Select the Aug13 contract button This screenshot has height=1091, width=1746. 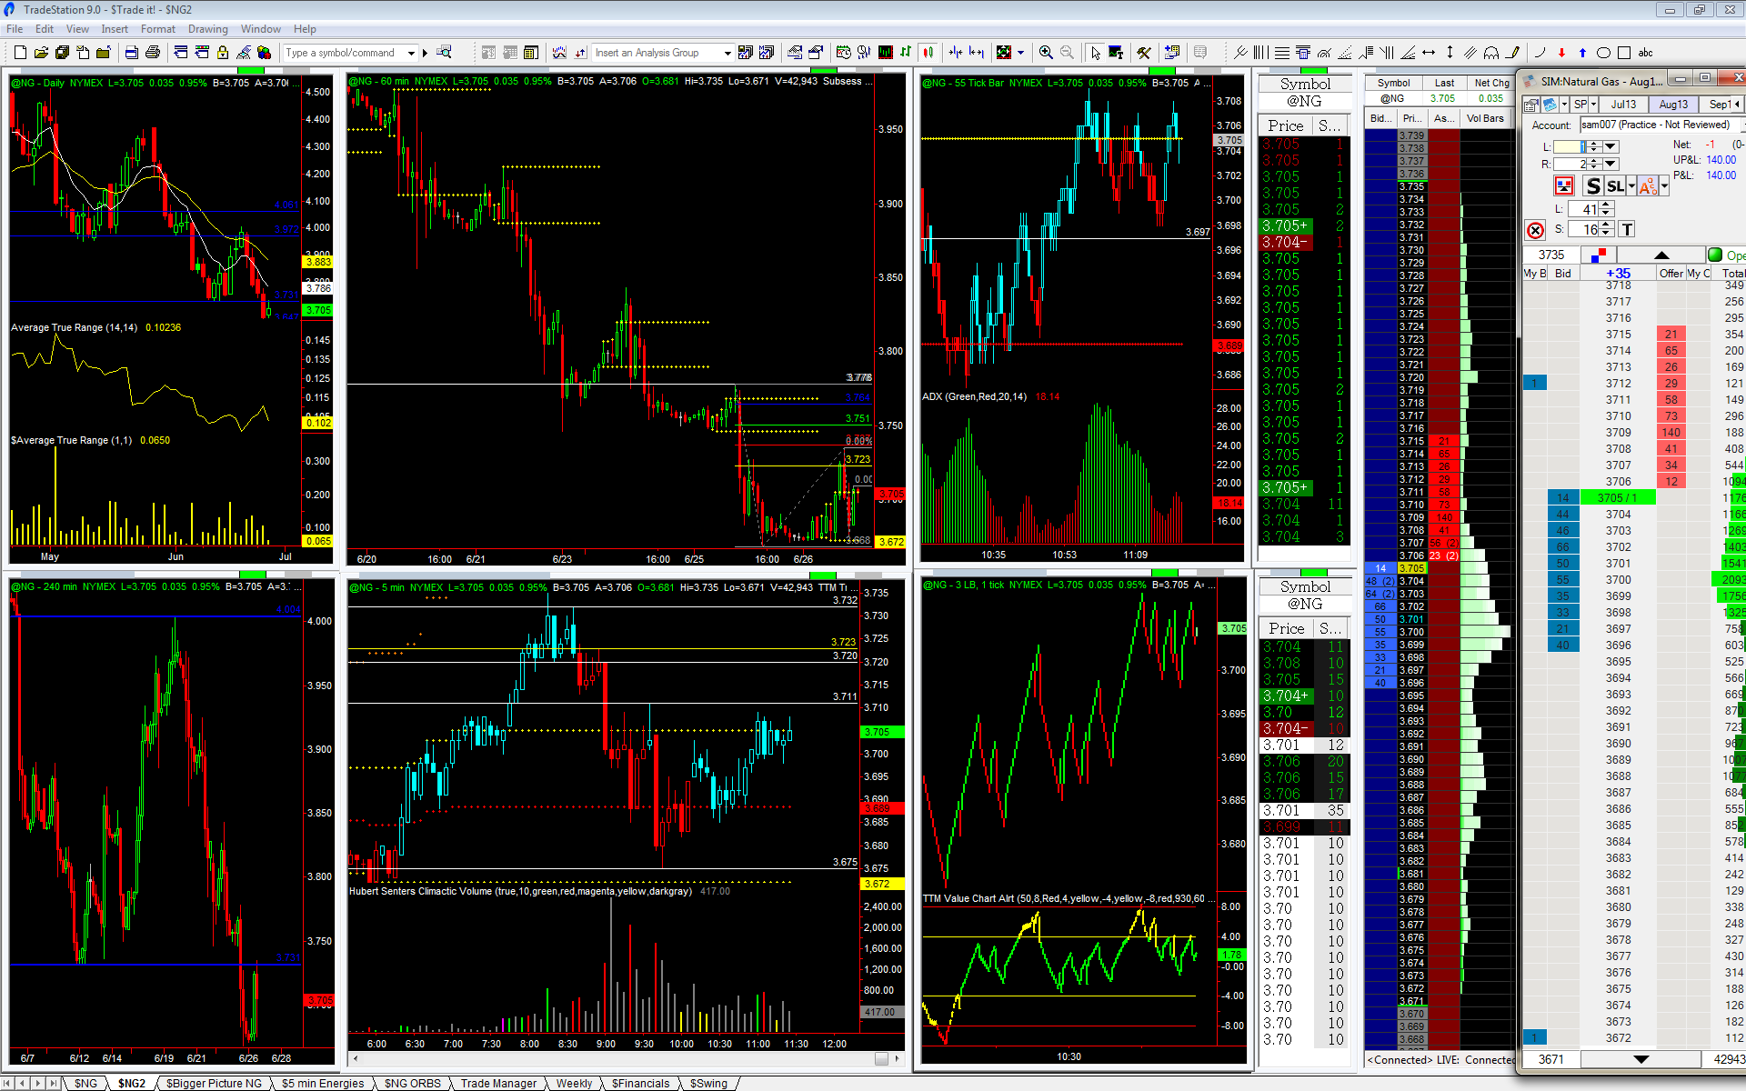[1673, 105]
